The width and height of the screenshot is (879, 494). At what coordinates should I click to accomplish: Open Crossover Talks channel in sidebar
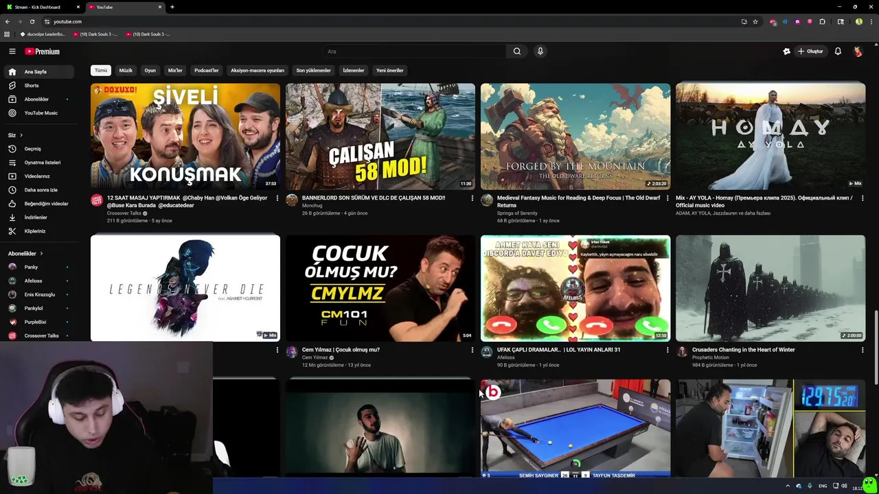click(41, 336)
